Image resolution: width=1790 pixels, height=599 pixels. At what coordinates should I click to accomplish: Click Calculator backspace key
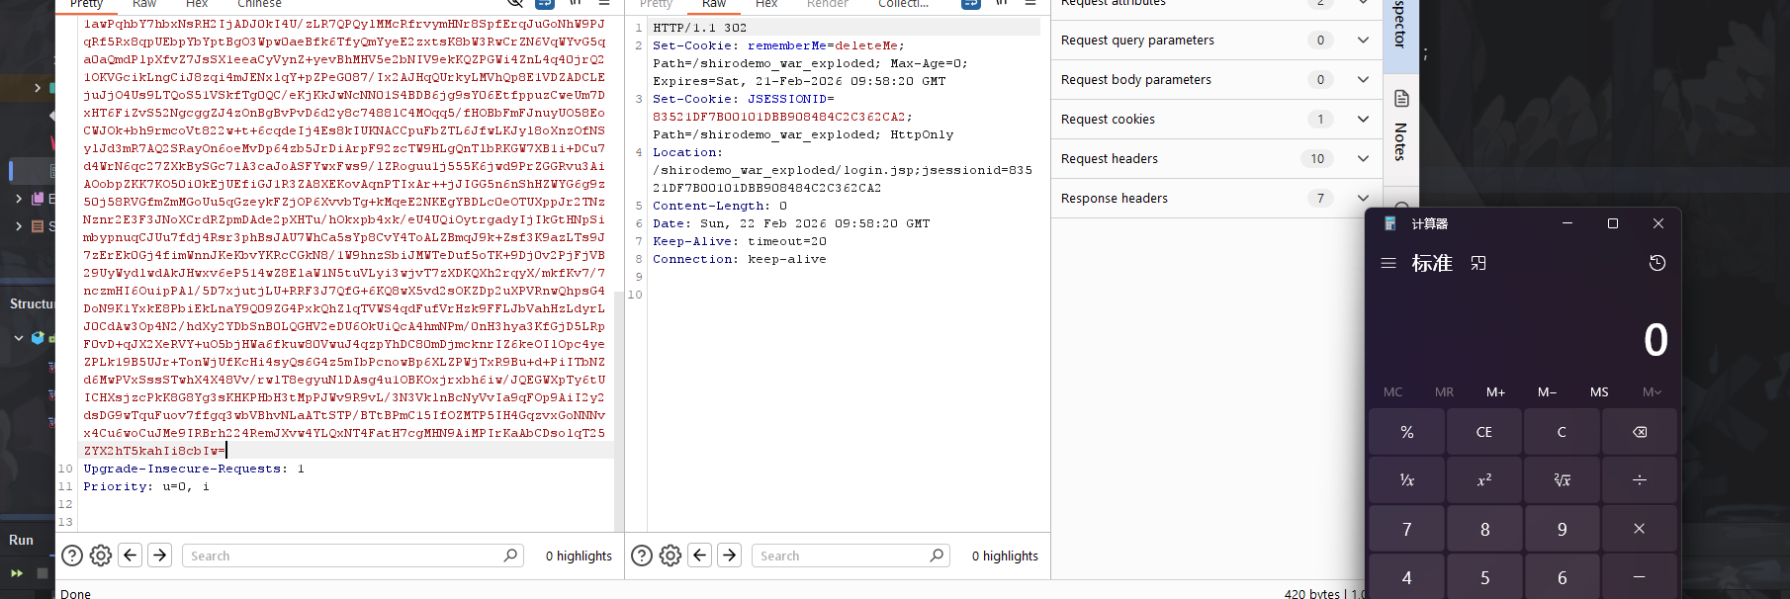[x=1639, y=432]
